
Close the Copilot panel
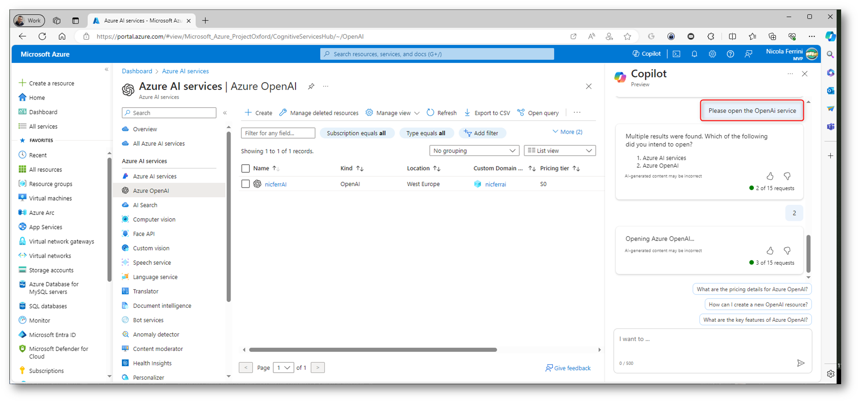pyautogui.click(x=805, y=74)
